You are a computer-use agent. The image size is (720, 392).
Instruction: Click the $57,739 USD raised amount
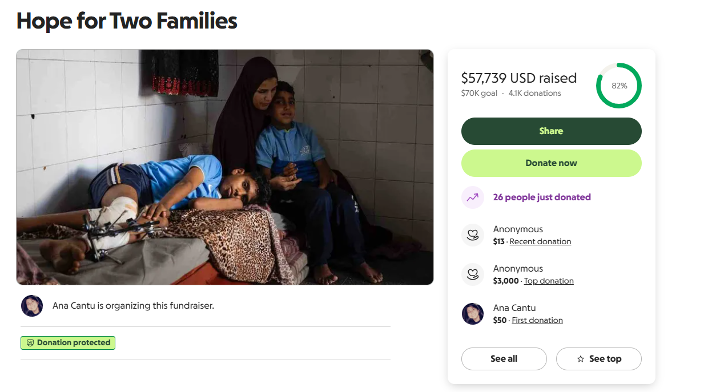tap(518, 78)
